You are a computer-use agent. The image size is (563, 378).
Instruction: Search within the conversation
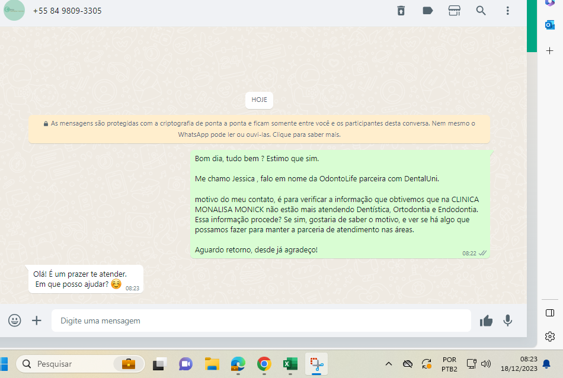click(x=481, y=11)
